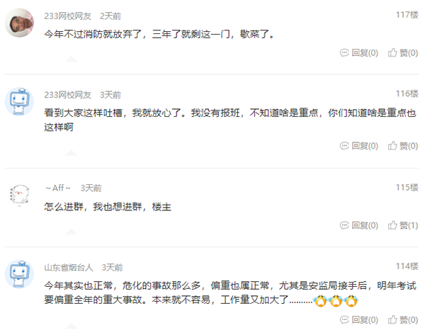Click reply bubble icon on floor 116 comment
This screenshot has height=335, width=425.
point(344,146)
